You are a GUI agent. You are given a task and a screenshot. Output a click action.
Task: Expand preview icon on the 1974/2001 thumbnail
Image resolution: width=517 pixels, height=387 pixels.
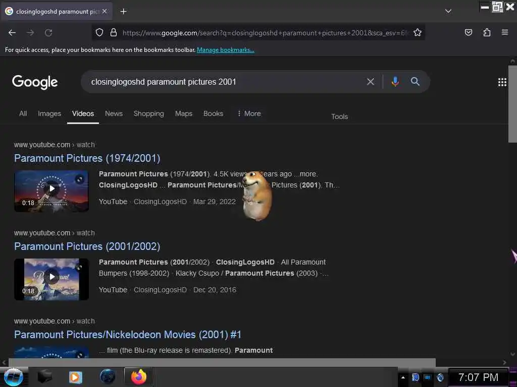79,179
